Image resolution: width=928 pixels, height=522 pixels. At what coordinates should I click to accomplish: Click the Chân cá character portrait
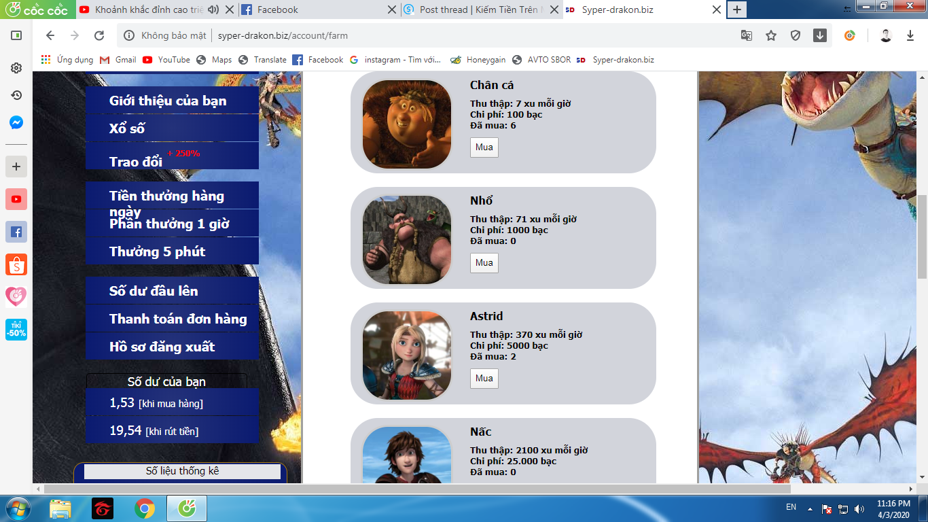[x=407, y=124]
